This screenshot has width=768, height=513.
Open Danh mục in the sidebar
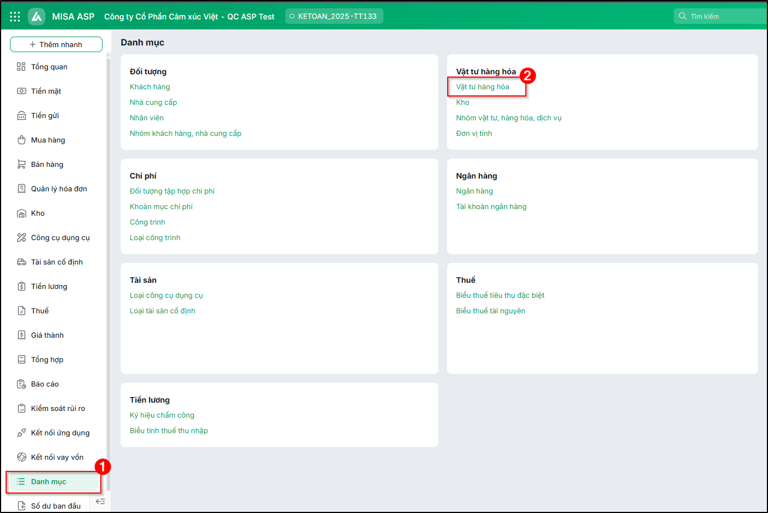tap(54, 481)
